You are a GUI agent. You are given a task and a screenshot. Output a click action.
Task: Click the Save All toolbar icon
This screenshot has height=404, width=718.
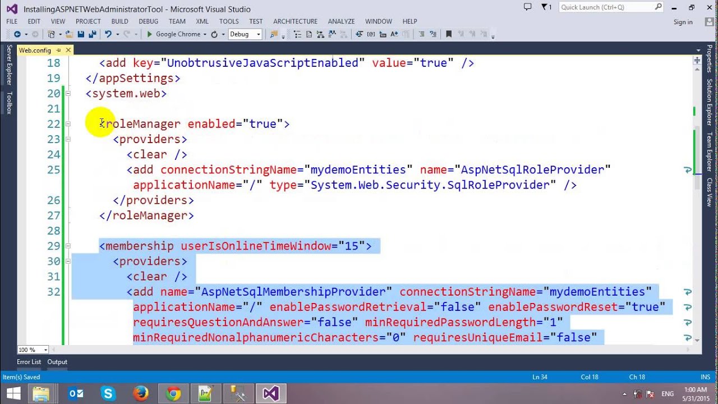coord(92,34)
